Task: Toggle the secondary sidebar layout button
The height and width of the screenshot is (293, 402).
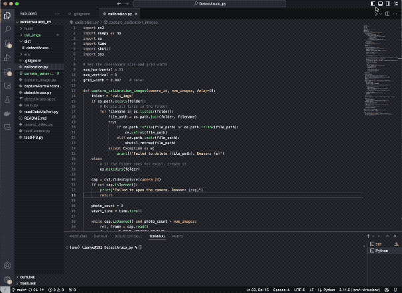Action: (388, 3)
